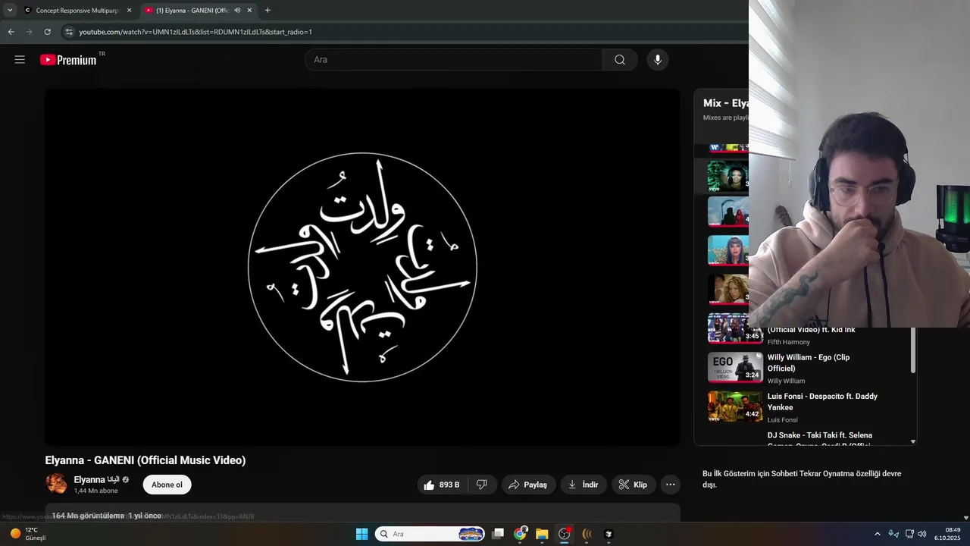Download the video with İndir button

(584, 485)
